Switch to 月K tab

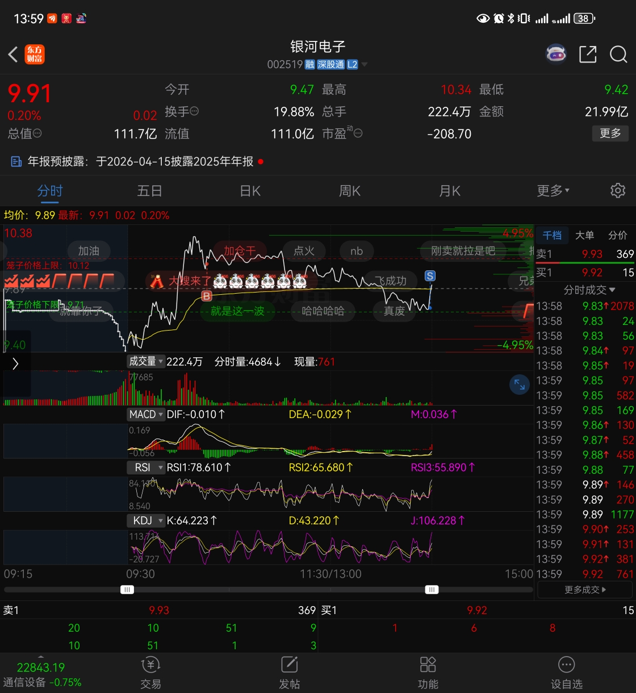click(x=450, y=190)
